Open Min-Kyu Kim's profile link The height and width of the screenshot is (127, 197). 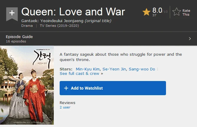point(88,69)
